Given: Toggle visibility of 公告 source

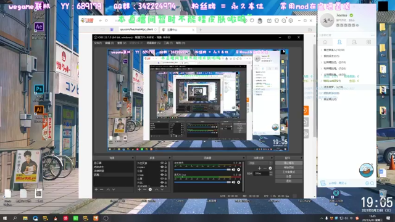Looking at the screenshot, I should 162,171.
